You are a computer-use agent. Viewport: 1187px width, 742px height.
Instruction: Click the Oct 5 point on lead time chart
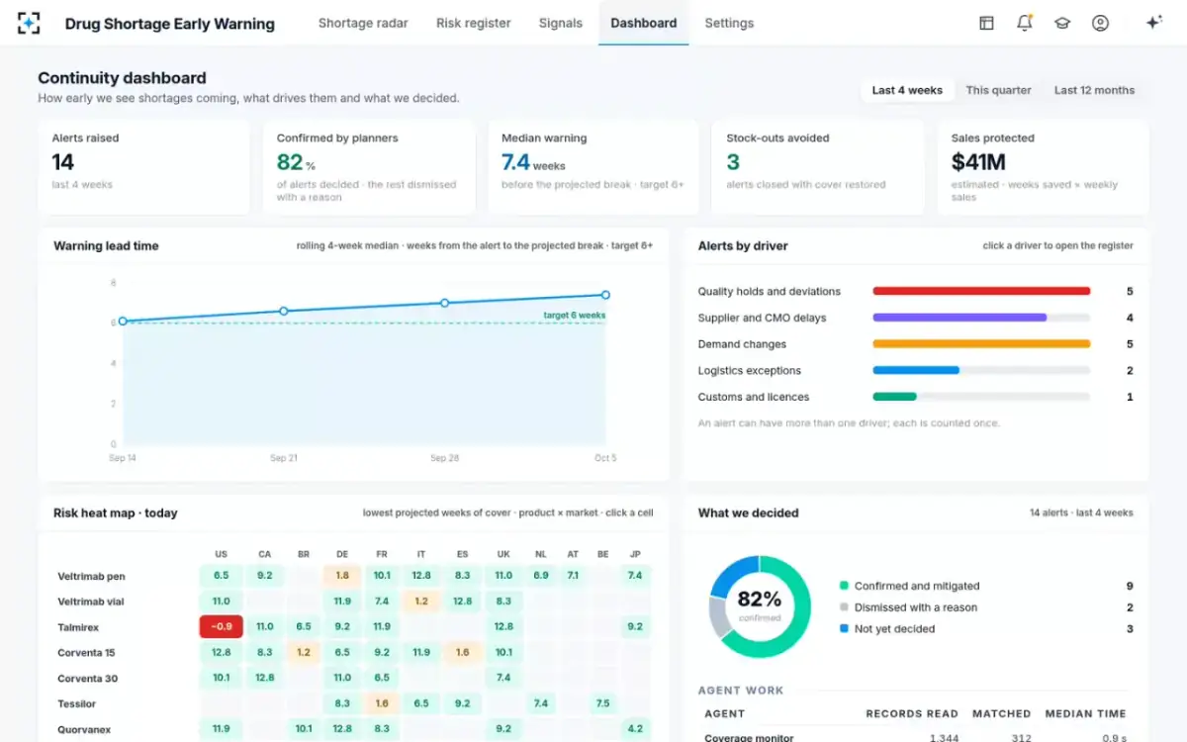pyautogui.click(x=605, y=295)
